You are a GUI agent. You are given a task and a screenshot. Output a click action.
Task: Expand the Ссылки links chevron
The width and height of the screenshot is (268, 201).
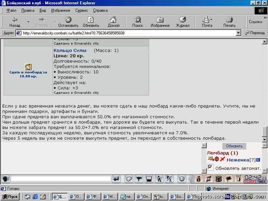pos(265,17)
